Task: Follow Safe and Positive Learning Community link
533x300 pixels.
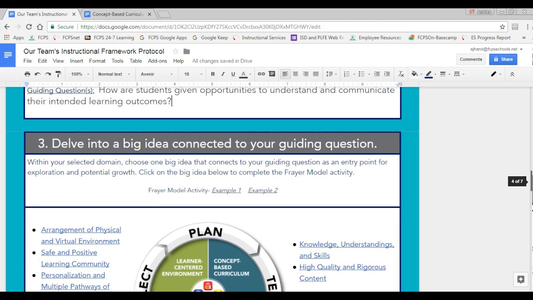Action: pos(75,258)
